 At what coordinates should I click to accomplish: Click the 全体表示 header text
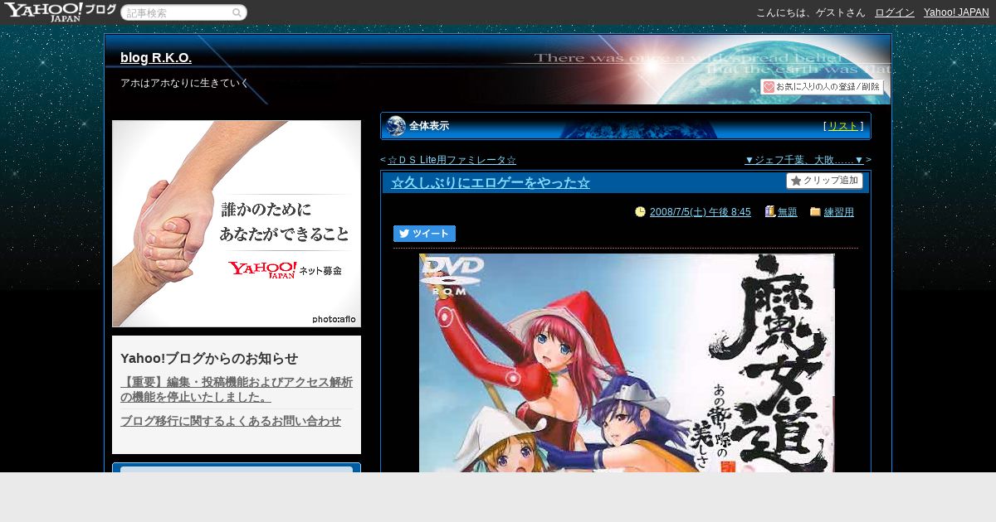pyautogui.click(x=429, y=126)
